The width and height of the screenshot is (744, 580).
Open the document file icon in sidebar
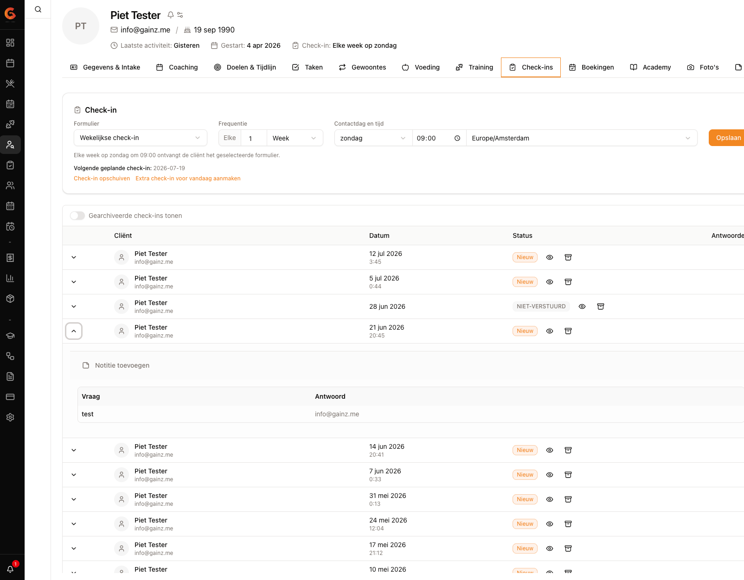(x=10, y=376)
